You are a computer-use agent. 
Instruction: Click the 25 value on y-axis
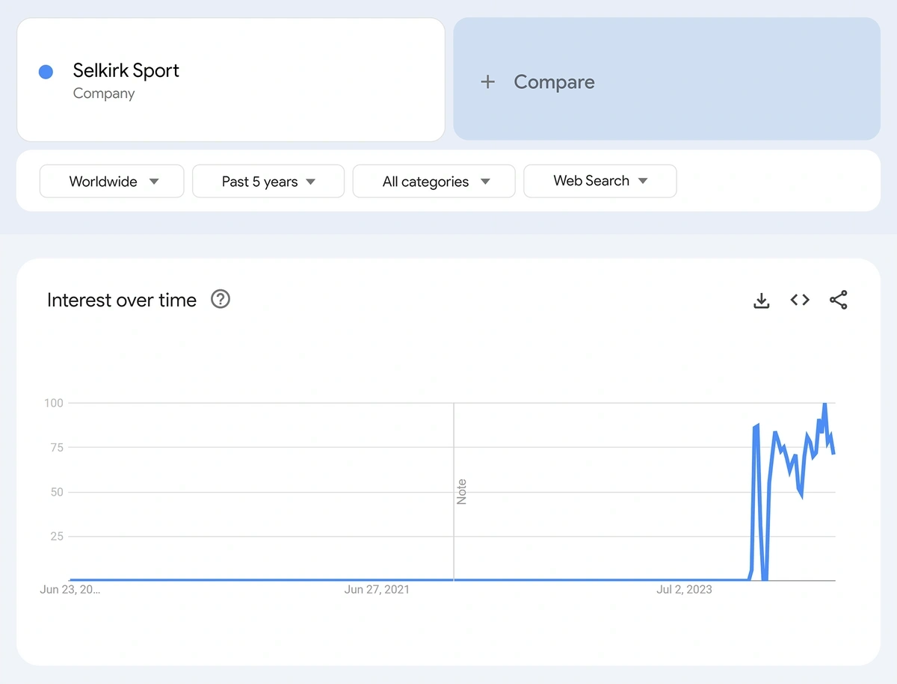point(57,536)
